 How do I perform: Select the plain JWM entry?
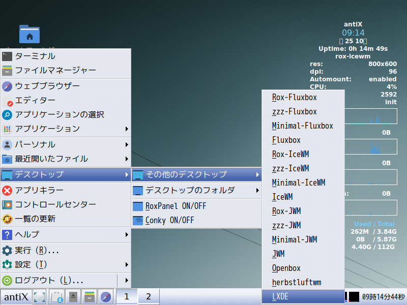303,254
